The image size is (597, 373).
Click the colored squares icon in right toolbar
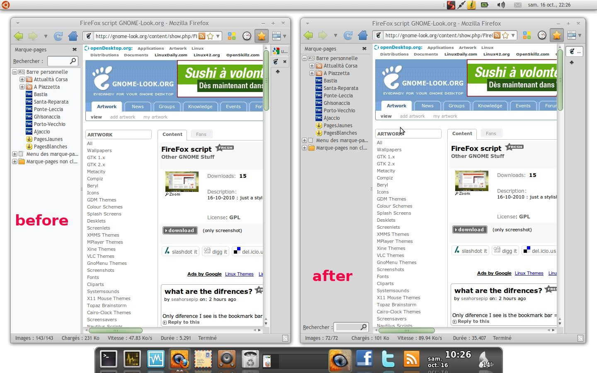(x=527, y=35)
